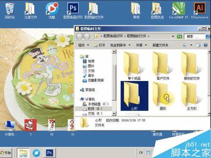Screen dimensions: 211x158
Task: Select the desktop image file named 3
Action: [30, 127]
